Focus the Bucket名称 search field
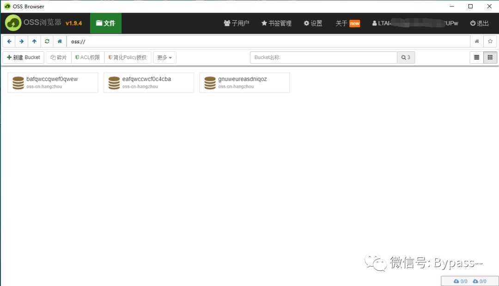Viewport: 499px width, 286px height. click(323, 57)
